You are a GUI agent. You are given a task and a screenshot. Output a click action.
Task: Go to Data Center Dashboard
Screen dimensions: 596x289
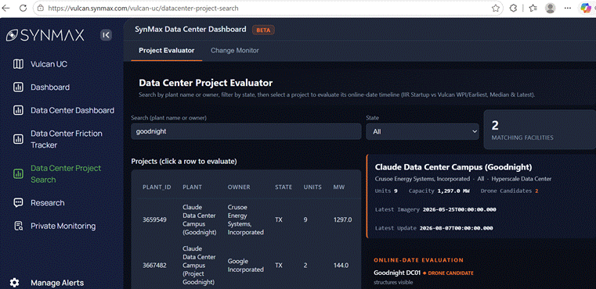click(73, 110)
